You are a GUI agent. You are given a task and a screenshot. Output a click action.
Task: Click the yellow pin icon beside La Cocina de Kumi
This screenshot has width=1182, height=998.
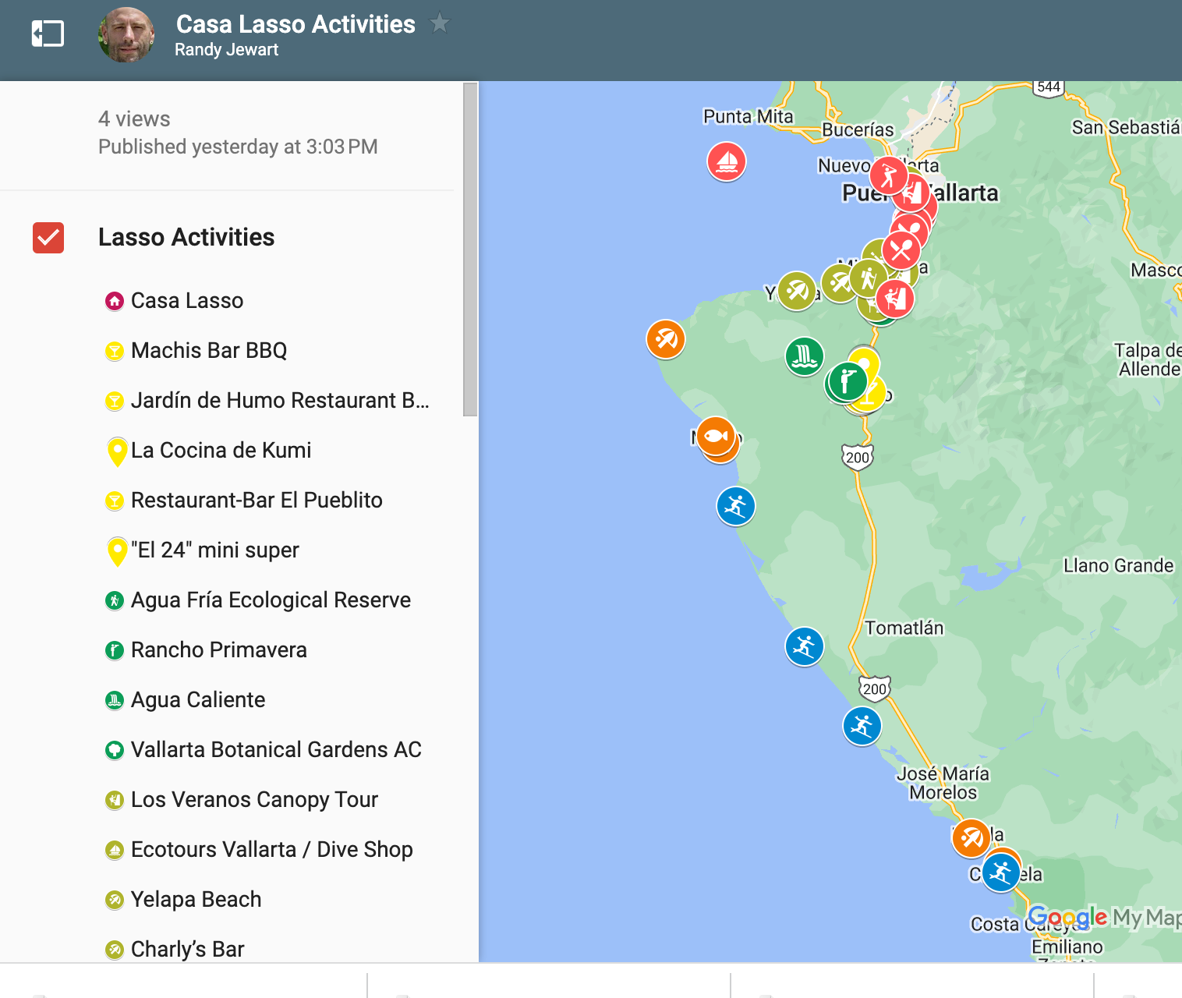(x=117, y=451)
